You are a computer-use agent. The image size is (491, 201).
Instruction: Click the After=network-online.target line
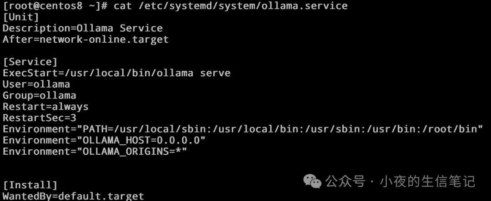click(86, 39)
